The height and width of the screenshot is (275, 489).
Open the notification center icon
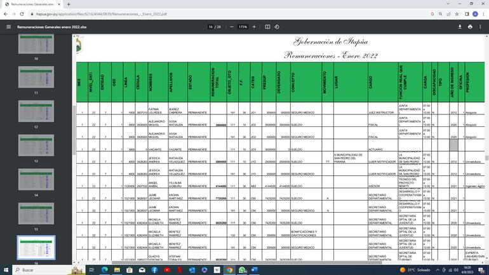coord(481,270)
